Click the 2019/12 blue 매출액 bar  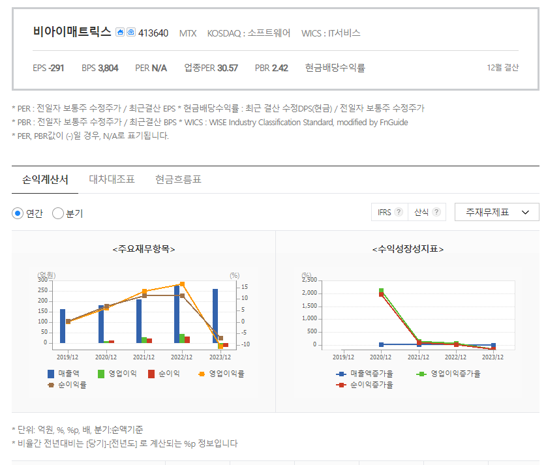point(63,326)
